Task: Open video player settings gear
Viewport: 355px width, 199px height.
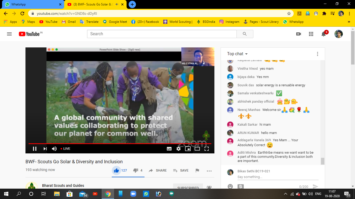Action: pyautogui.click(x=179, y=149)
